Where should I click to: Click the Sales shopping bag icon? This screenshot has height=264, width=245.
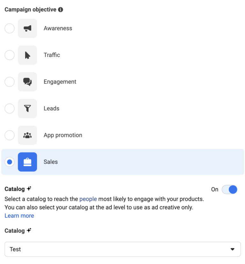27,162
